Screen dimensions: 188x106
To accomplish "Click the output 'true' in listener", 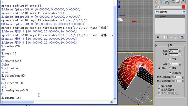I will pyautogui.click(x=5, y=72).
